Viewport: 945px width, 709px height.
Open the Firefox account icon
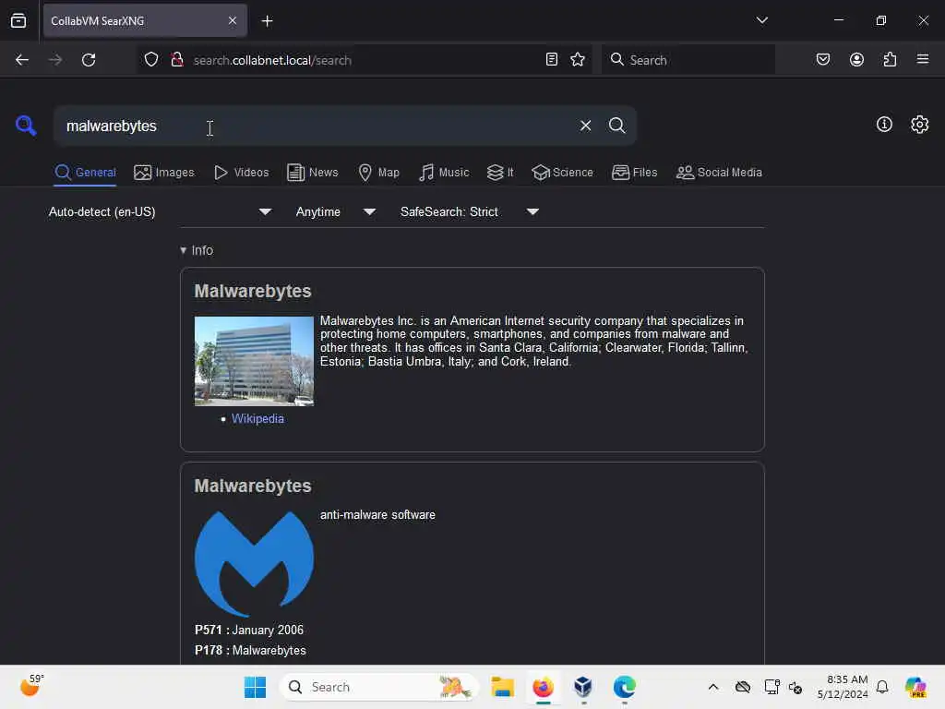856,59
